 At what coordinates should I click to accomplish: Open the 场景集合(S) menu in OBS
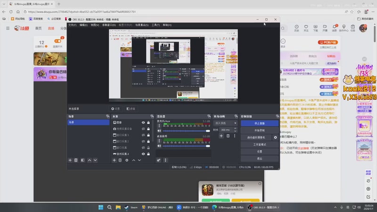coord(142,25)
